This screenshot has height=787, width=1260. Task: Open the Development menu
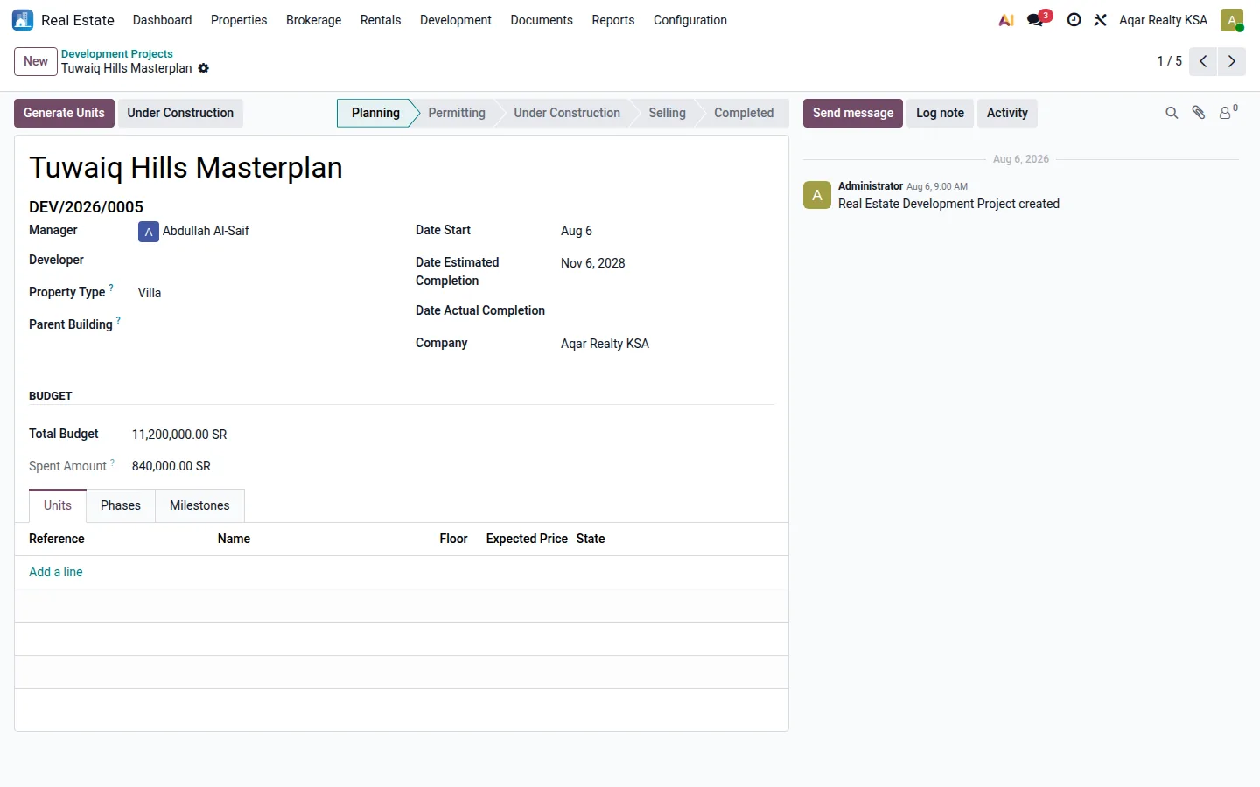[456, 20]
